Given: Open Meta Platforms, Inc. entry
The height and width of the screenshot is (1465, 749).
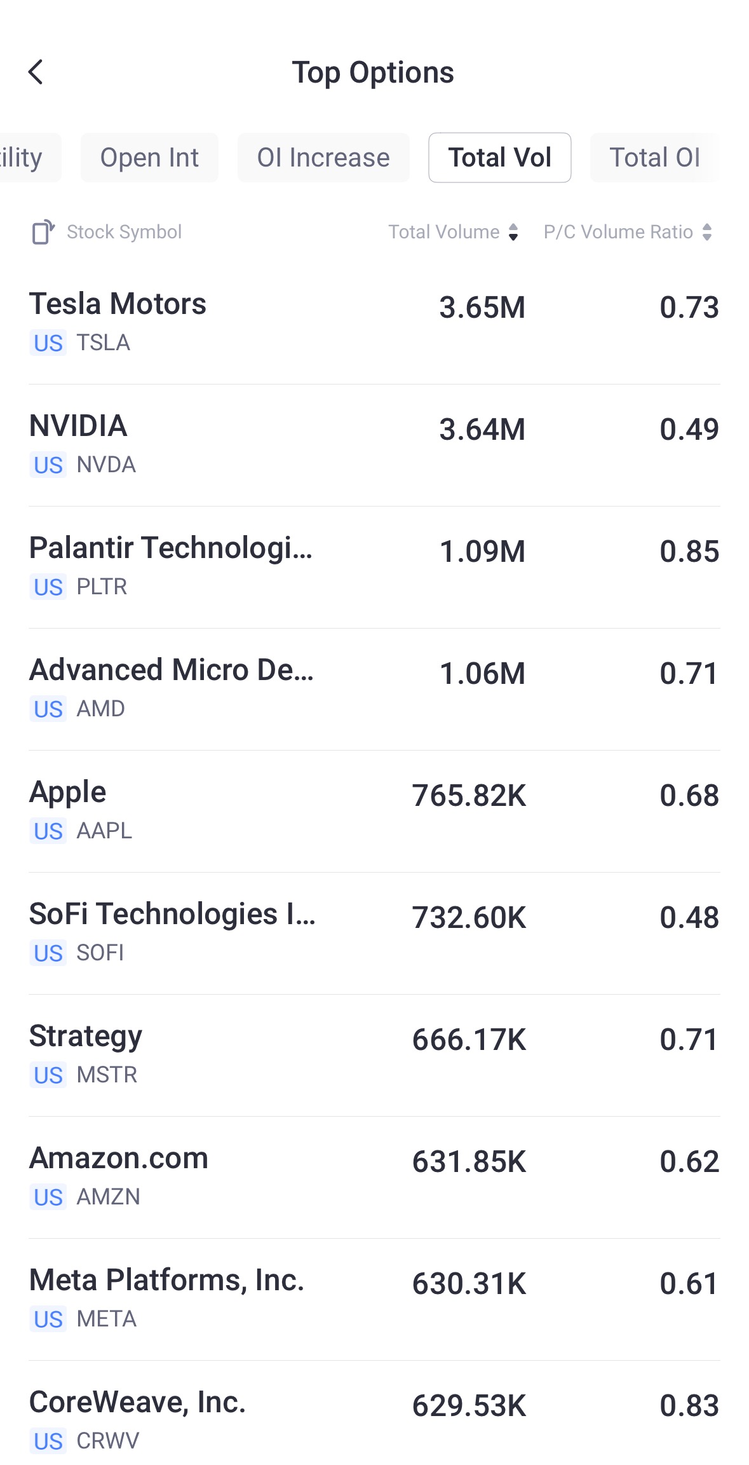Looking at the screenshot, I should pos(374,1298).
